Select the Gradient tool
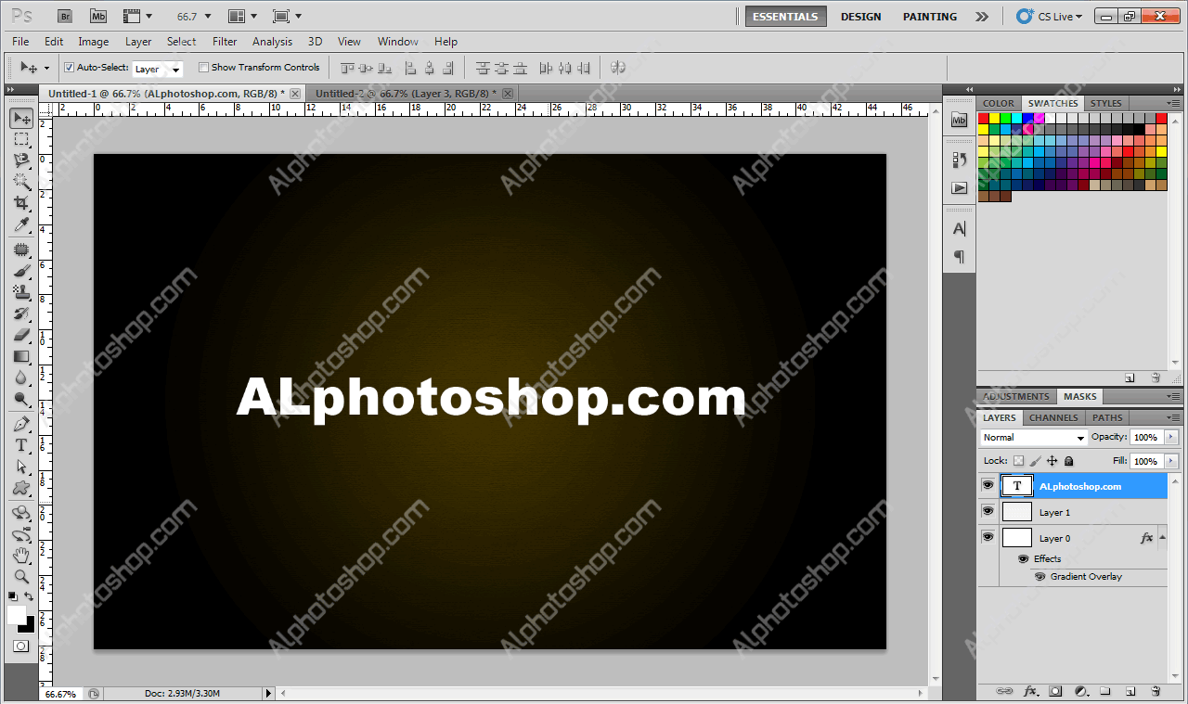The image size is (1188, 704). click(21, 356)
